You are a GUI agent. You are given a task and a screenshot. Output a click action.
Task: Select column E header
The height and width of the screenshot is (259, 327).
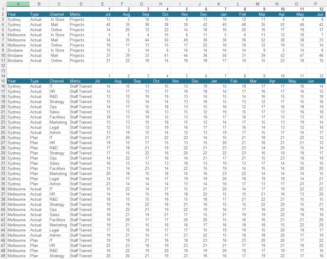tap(103, 4)
